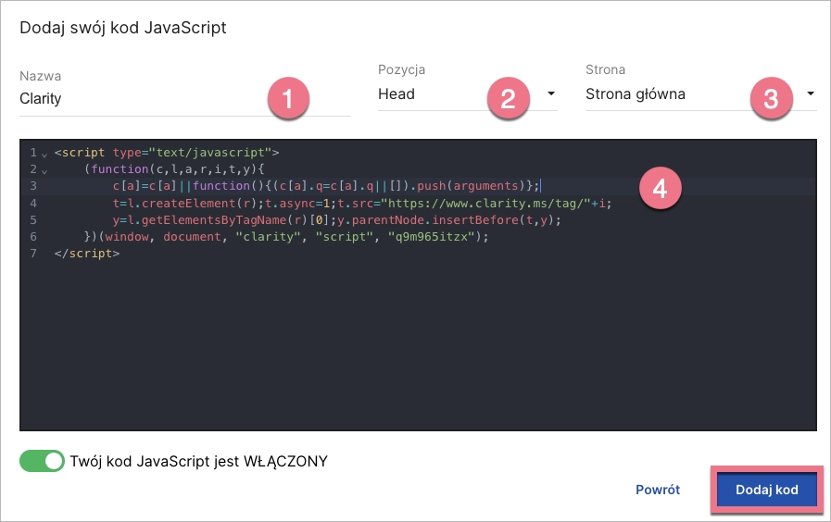
Task: Click the red badge numbered 3
Action: click(772, 98)
